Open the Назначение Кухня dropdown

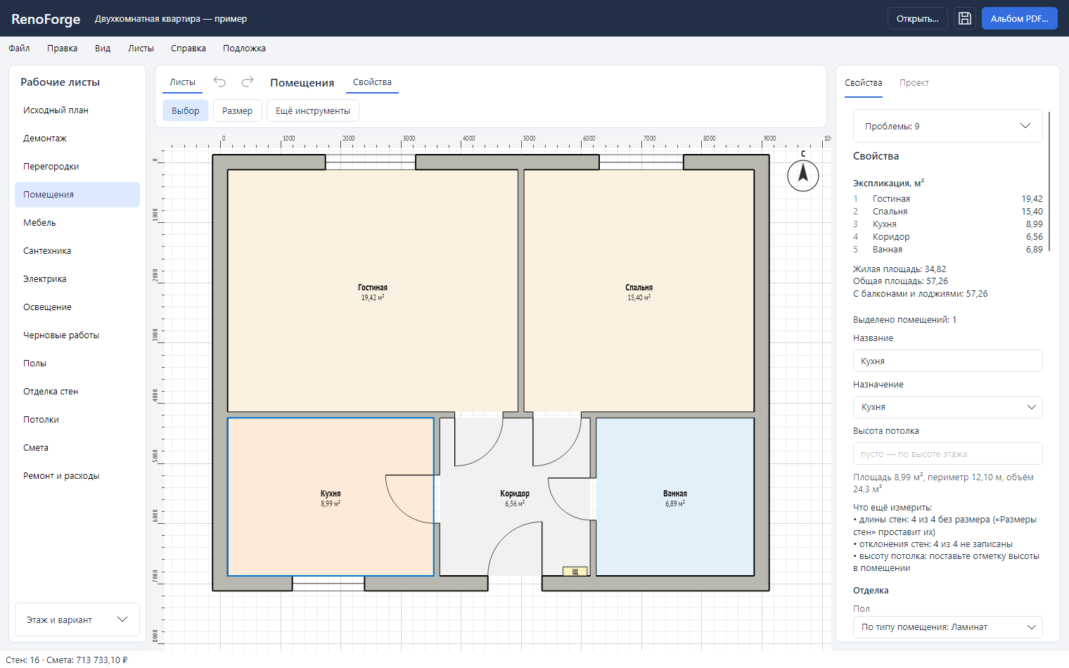click(x=947, y=407)
